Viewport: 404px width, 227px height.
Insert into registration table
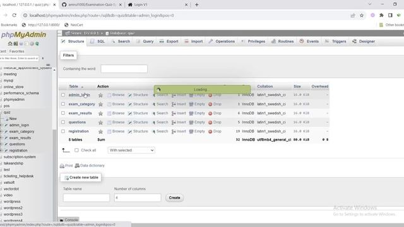pyautogui.click(x=179, y=131)
